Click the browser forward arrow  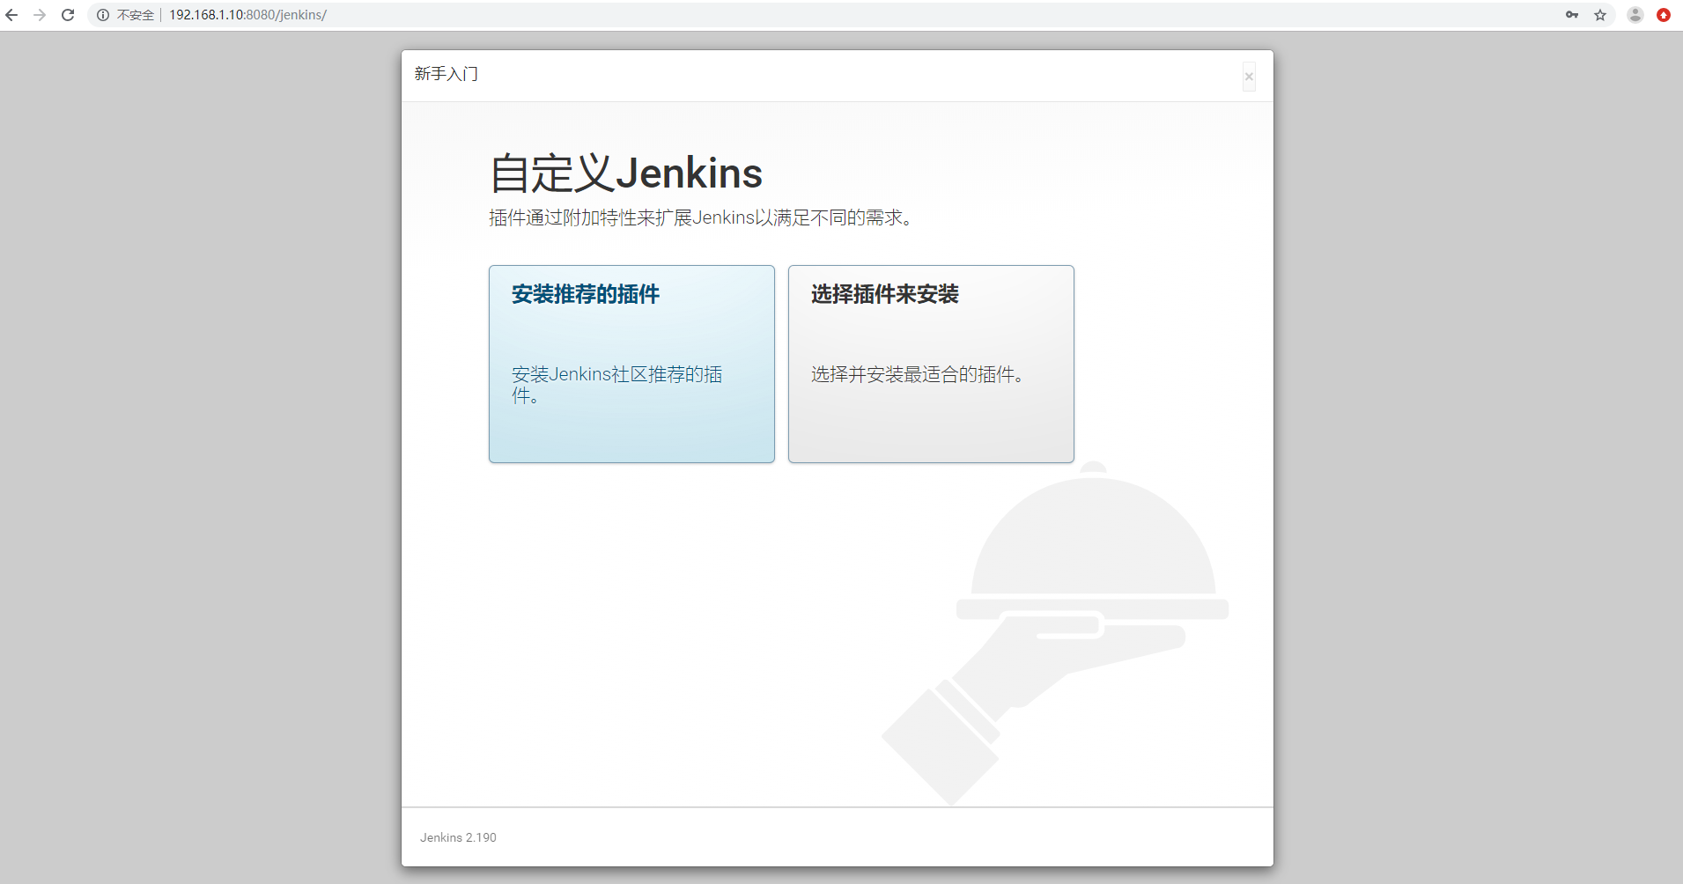[x=40, y=15]
